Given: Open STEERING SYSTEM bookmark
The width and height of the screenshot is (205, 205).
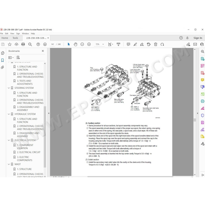Looking at the screenshot, I should click(x=24, y=88).
